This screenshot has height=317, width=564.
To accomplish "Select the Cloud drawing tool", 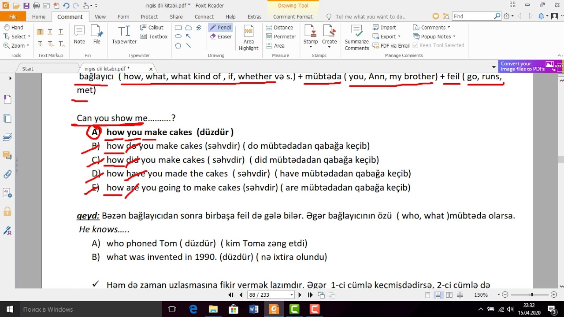I will coord(189,27).
